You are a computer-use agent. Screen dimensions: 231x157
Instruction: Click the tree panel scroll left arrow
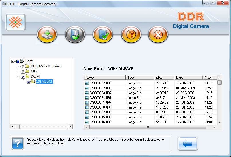pyautogui.click(x=12, y=127)
